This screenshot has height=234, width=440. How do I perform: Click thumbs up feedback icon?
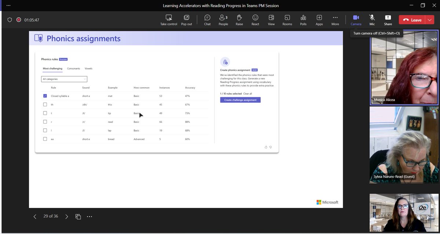click(x=266, y=147)
